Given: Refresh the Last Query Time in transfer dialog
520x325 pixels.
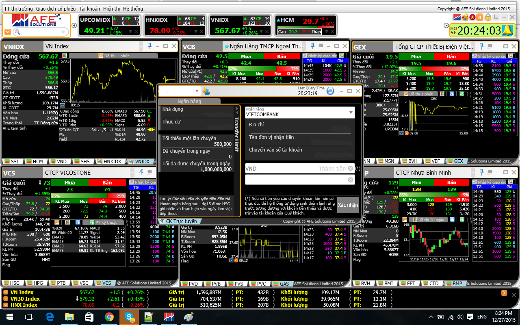Looking at the screenshot, I should coord(330,91).
